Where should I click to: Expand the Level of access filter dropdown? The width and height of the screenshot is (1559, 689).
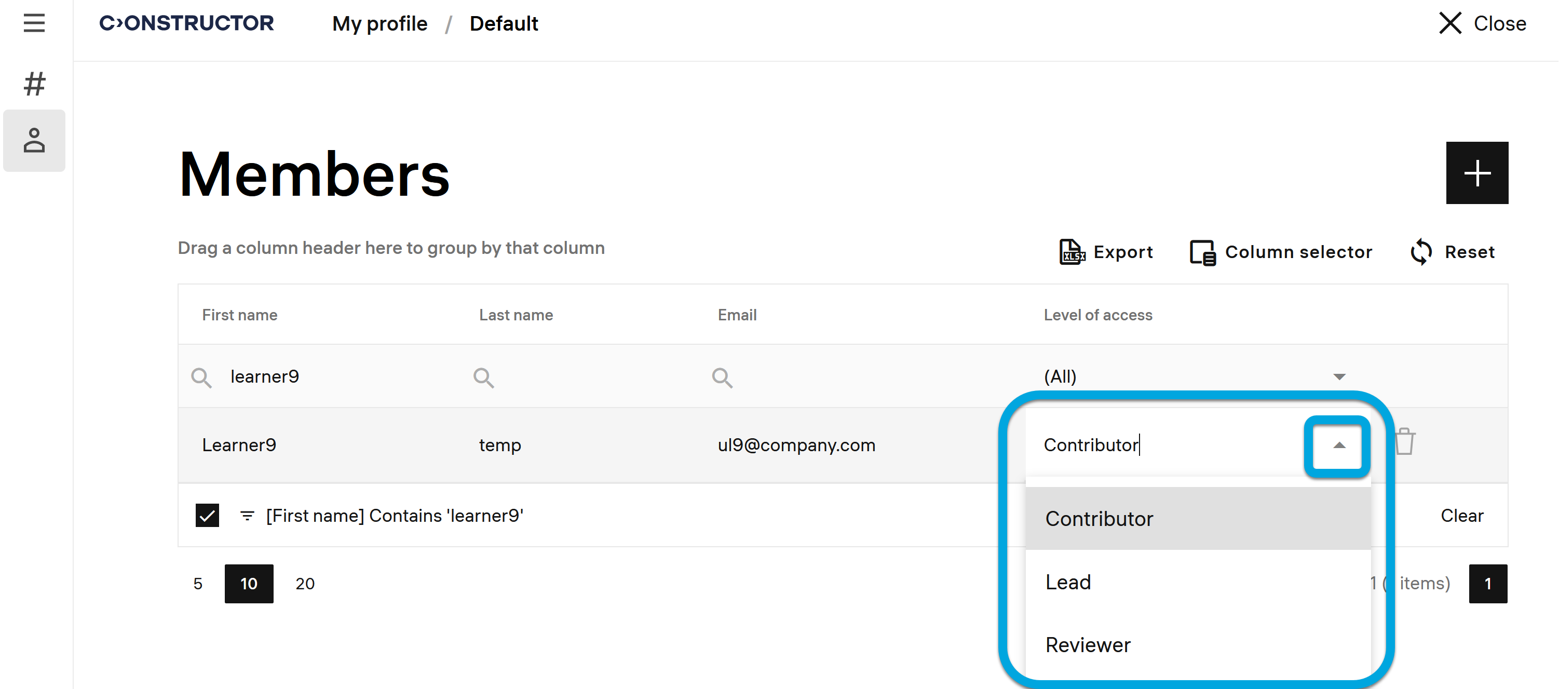pyautogui.click(x=1339, y=376)
